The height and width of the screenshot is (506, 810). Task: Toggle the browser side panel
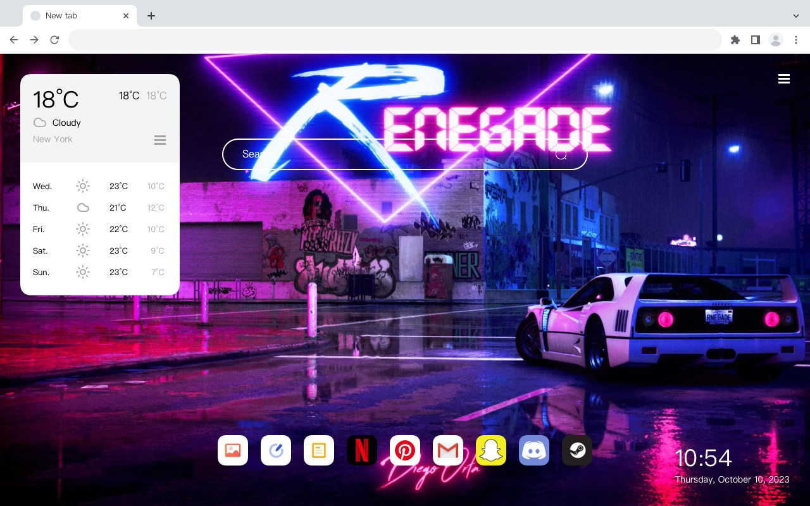click(755, 40)
